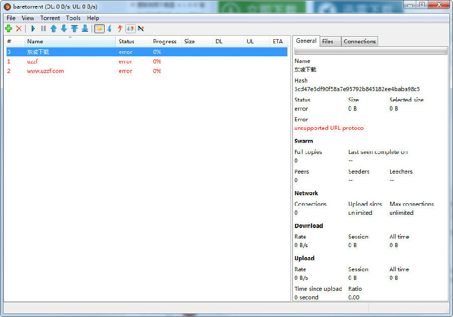
Task: Sort by the Progress column header
Action: click(x=166, y=41)
